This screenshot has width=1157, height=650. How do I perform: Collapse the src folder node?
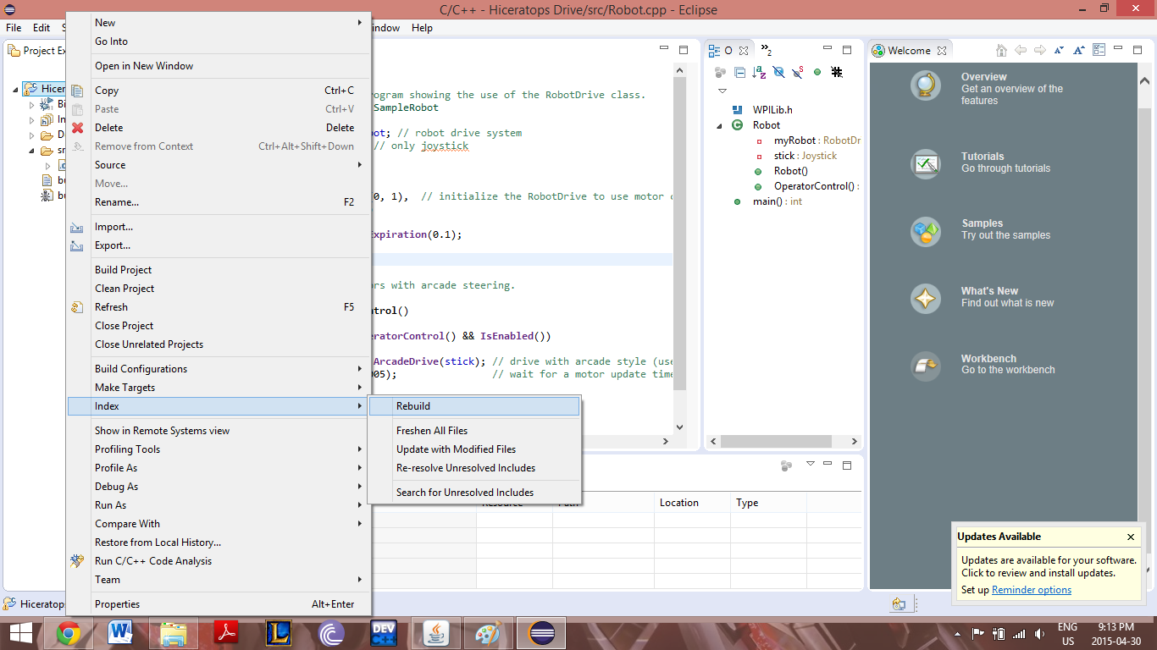(x=32, y=151)
